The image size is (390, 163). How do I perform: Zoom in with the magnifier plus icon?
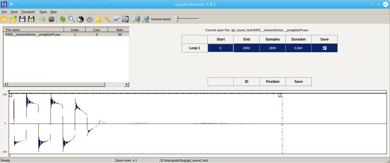point(137,19)
